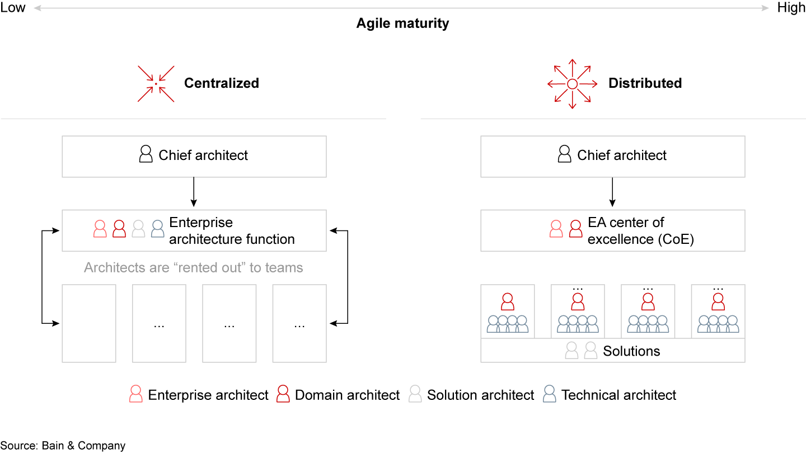
Task: Click the Centralized converging arrows icon
Action: click(156, 84)
